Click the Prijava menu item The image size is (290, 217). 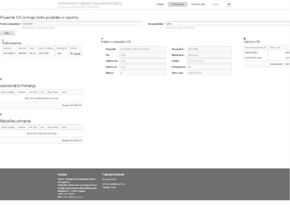(x=215, y=4)
